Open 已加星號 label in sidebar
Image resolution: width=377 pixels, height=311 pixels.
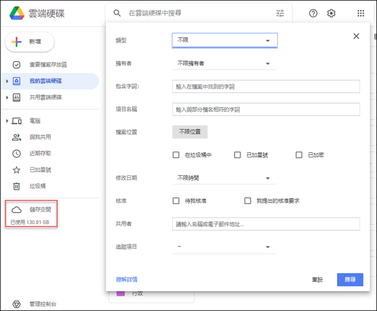pos(40,170)
